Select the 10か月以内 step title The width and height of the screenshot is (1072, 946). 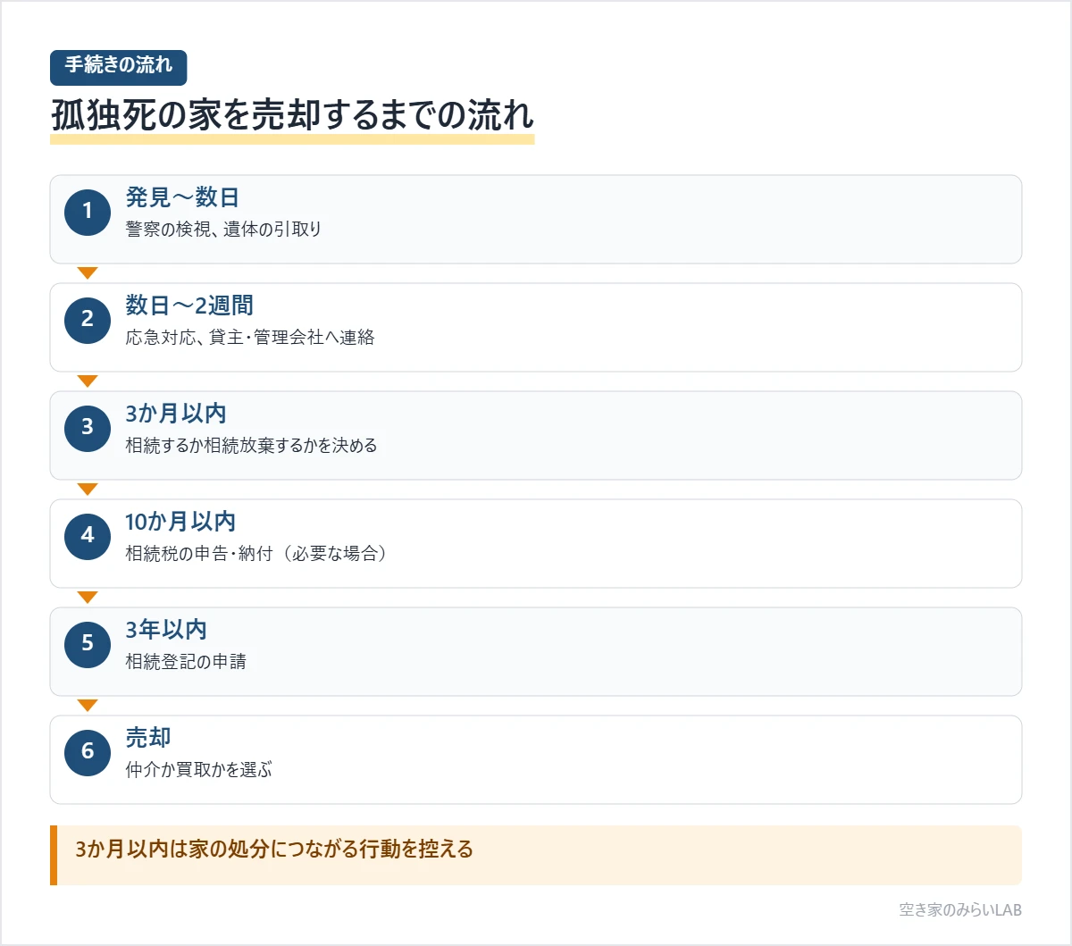tap(180, 522)
